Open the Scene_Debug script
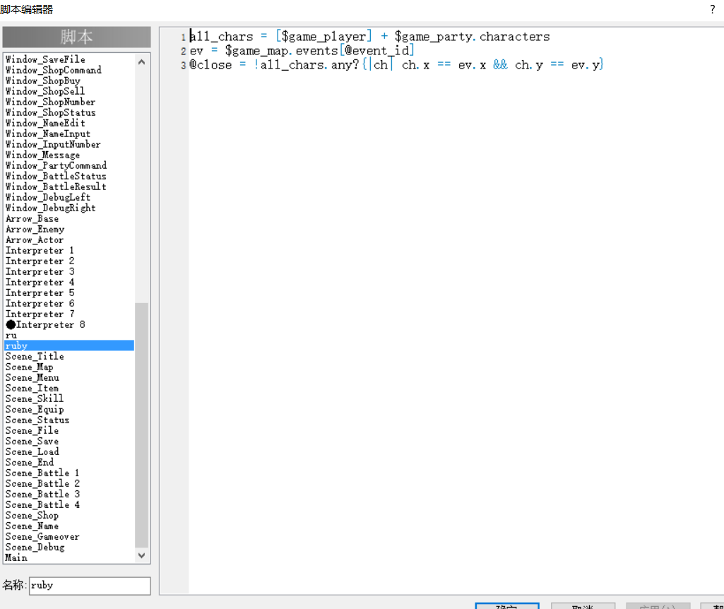Screen dimensions: 724x609 [x=35, y=548]
